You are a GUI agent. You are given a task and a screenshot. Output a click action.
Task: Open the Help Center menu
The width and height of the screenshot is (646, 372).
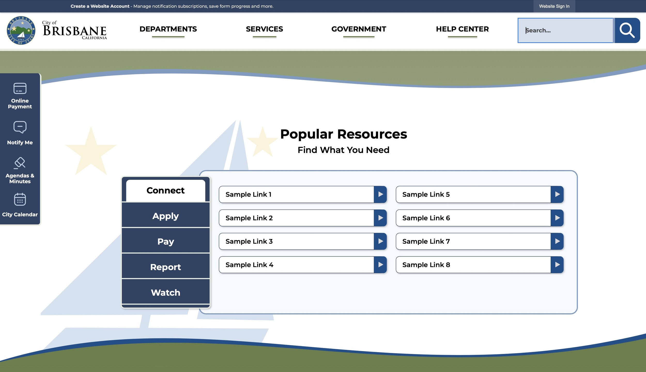[462, 29]
